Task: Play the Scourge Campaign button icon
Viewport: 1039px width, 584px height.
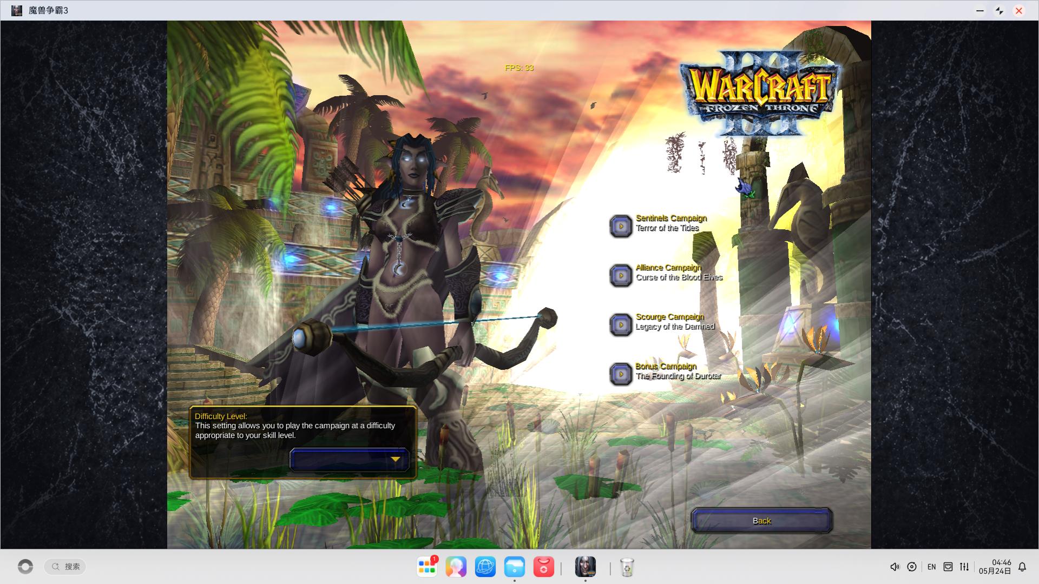Action: pyautogui.click(x=621, y=324)
